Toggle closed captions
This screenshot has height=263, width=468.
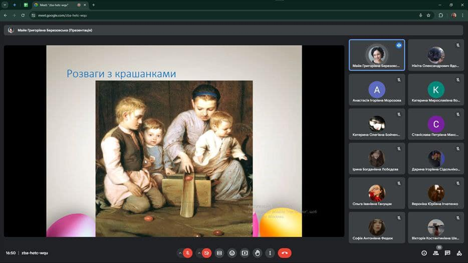coord(219,253)
